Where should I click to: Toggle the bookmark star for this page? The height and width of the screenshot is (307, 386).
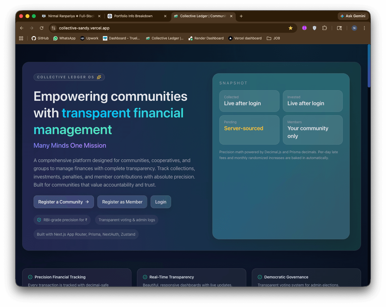tap(291, 28)
